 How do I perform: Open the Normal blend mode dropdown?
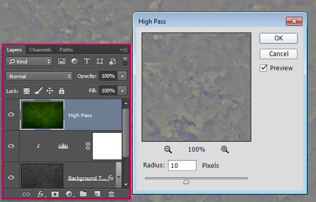point(39,76)
